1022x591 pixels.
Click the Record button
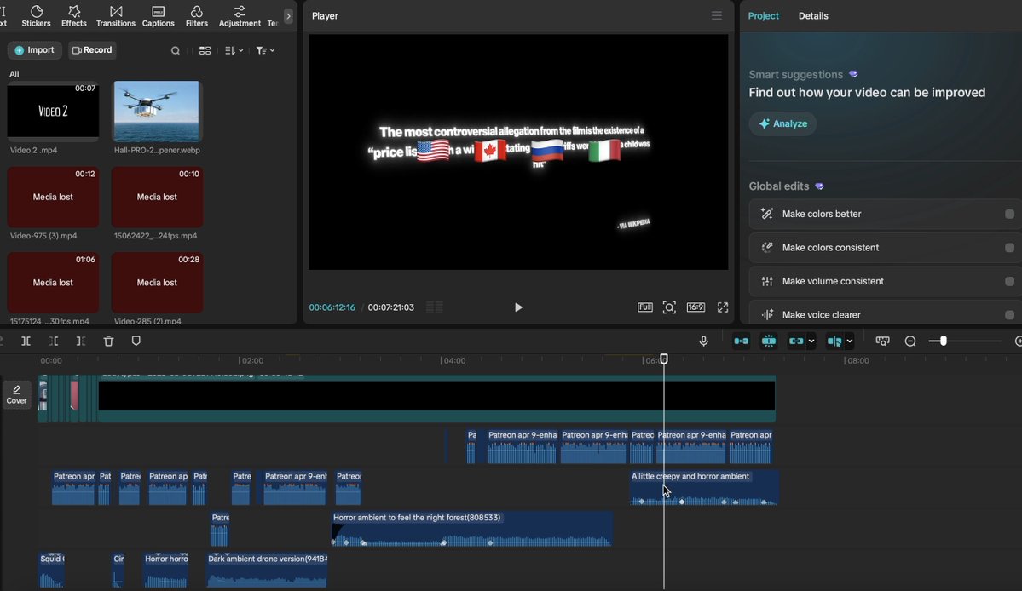click(92, 50)
